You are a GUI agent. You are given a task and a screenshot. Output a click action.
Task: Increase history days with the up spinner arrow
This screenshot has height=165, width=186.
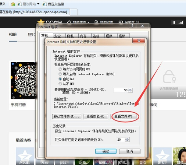(127, 138)
